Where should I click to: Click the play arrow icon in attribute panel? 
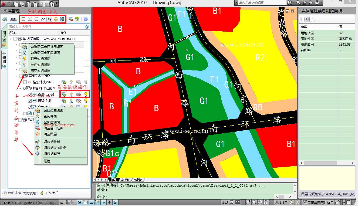306,19
